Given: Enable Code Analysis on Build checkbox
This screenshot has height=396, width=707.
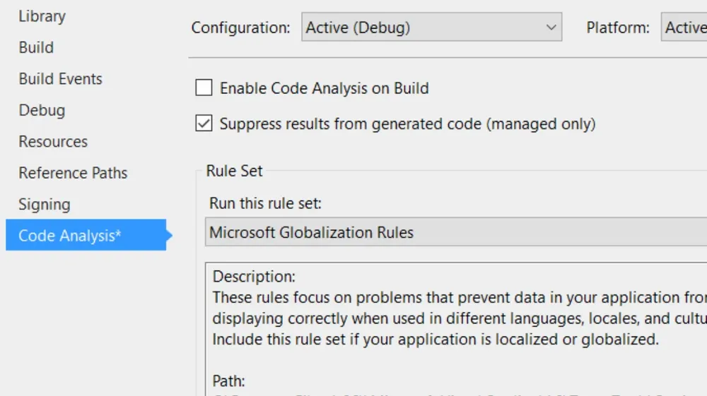Looking at the screenshot, I should pos(204,88).
